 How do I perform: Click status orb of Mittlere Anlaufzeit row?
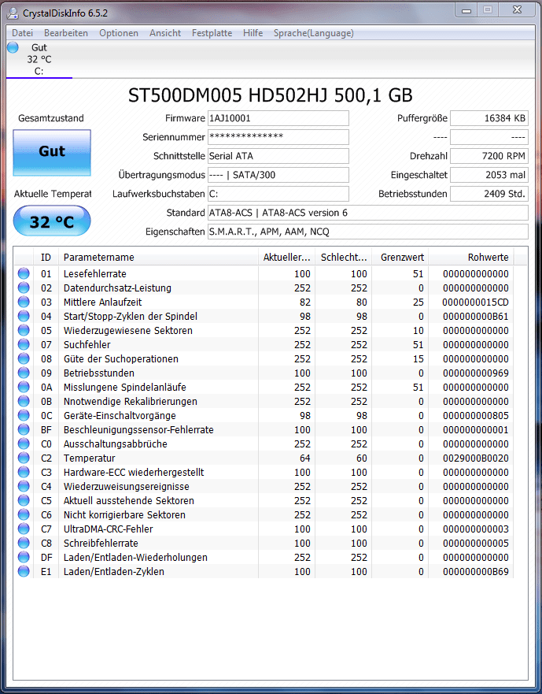click(24, 302)
